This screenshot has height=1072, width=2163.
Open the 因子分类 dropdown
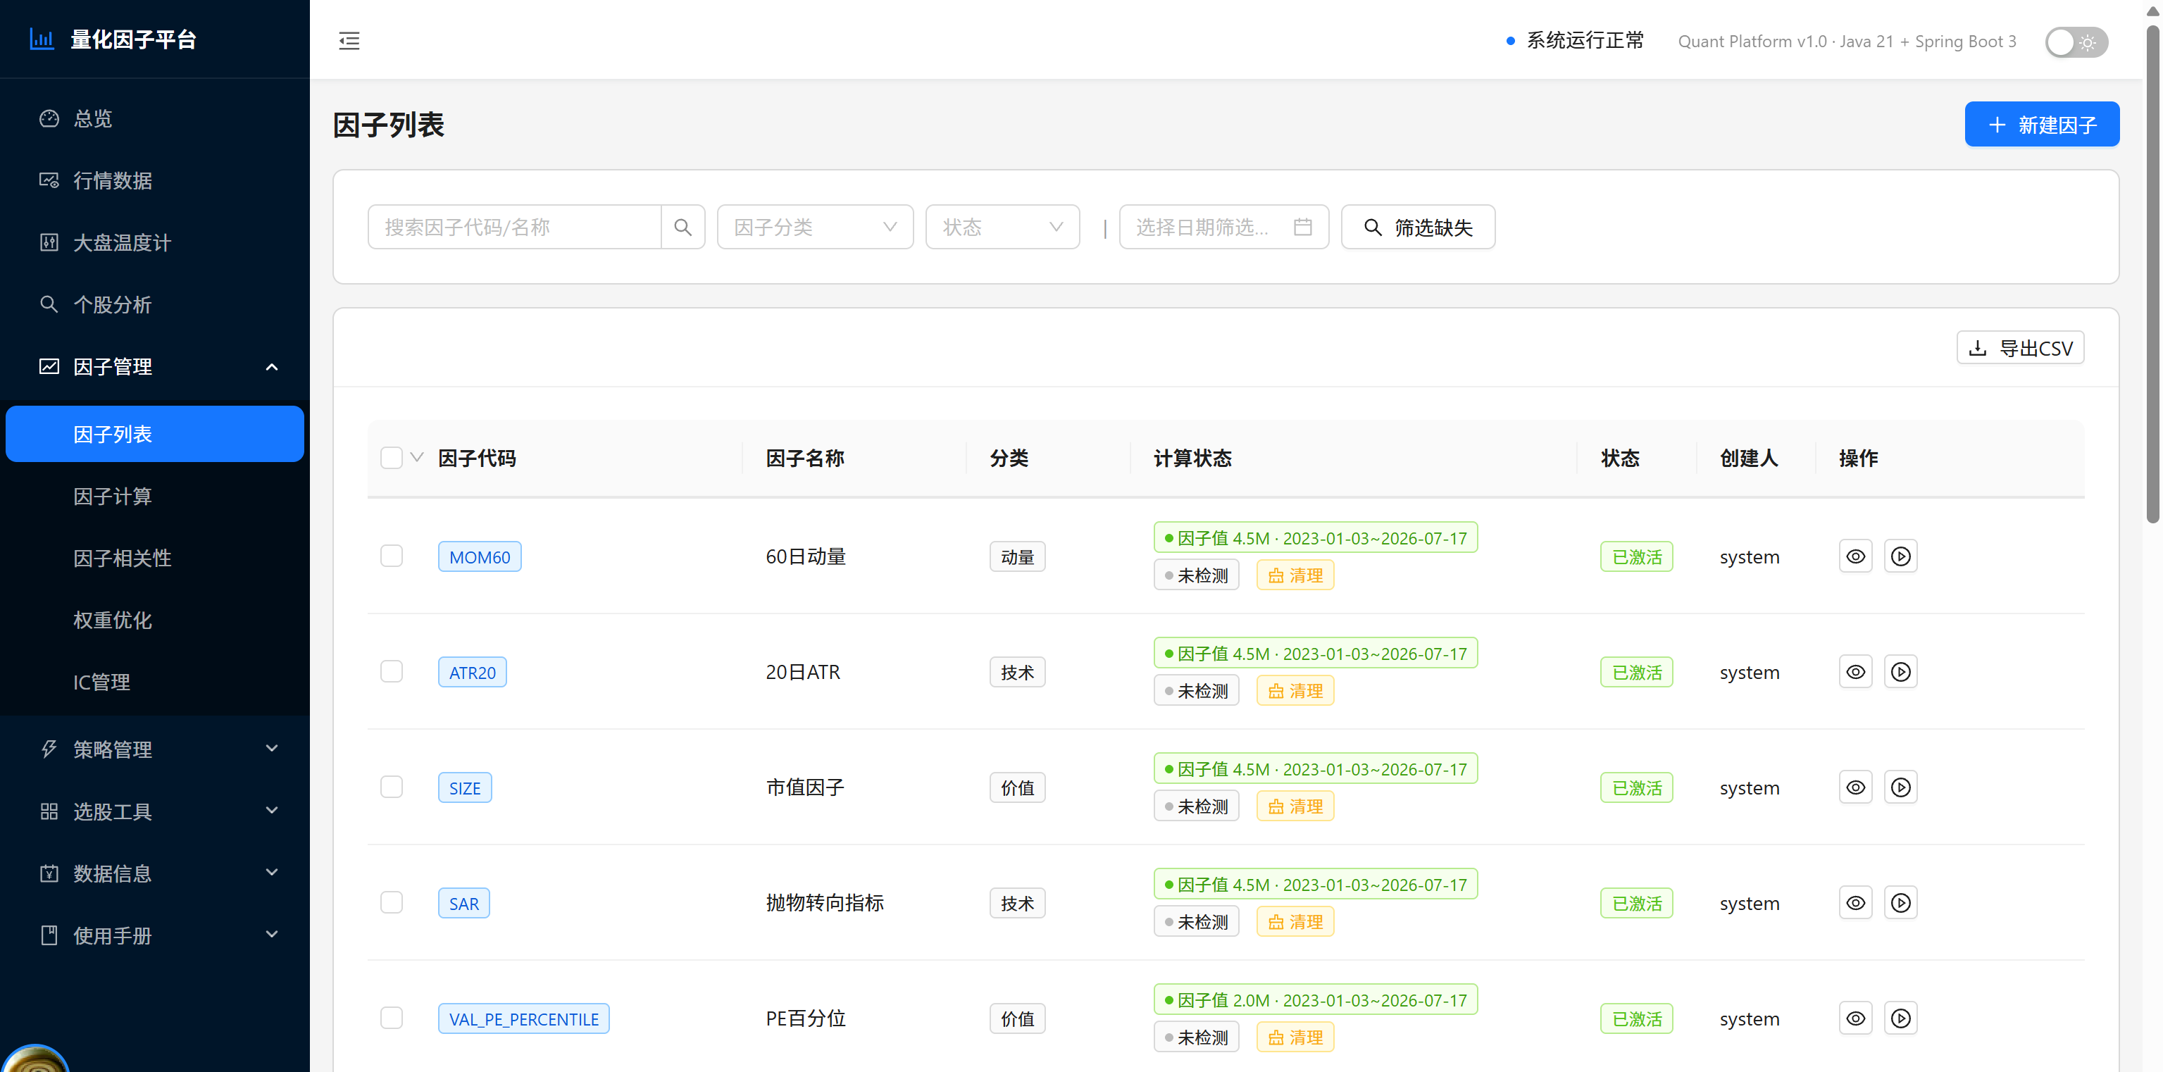(x=814, y=227)
